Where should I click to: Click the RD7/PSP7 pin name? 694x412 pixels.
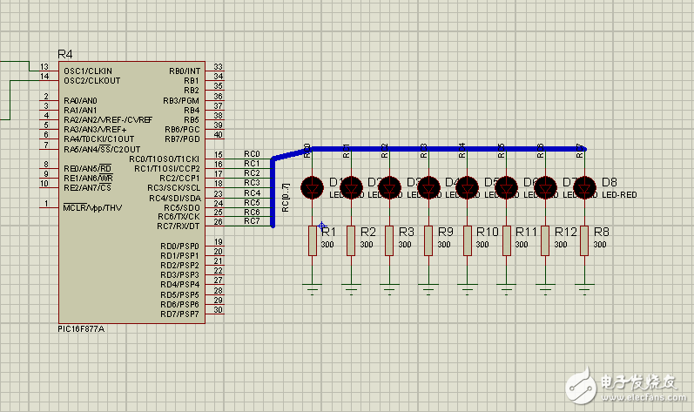tap(179, 314)
